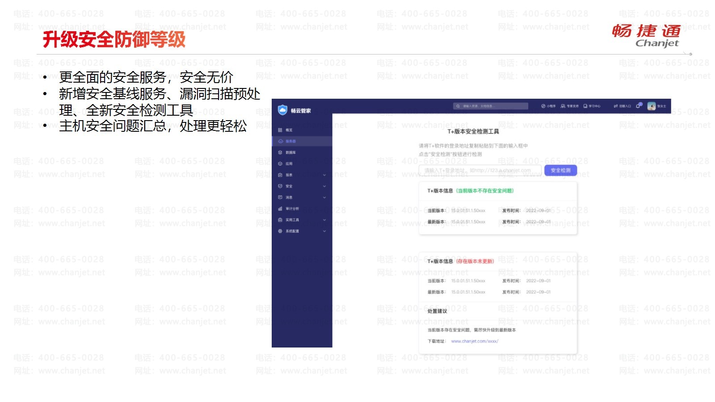Expand the 系统配置 submenu chevron
Screen dimensions: 715x402
(x=324, y=231)
